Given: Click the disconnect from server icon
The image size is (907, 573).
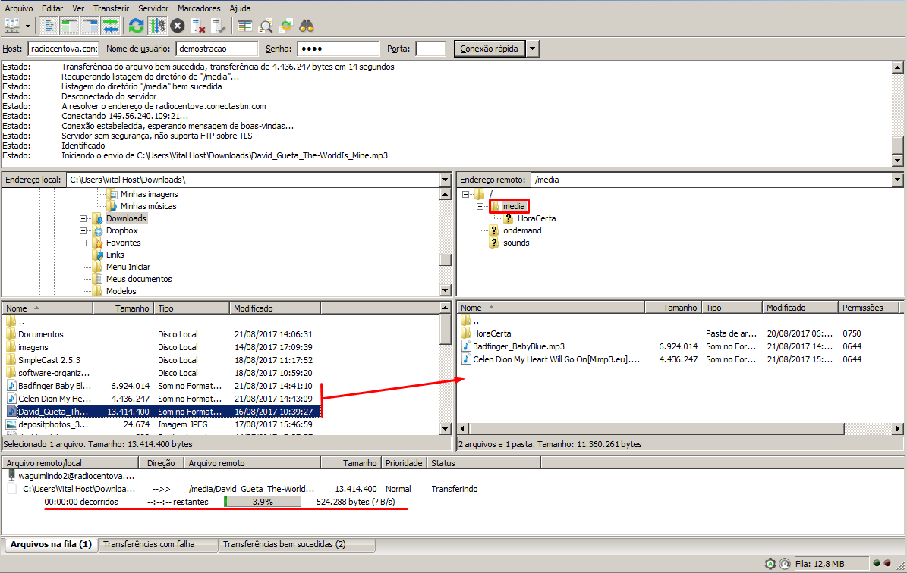Looking at the screenshot, I should pyautogui.click(x=198, y=26).
